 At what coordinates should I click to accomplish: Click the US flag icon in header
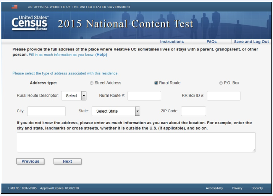pos(15,6)
